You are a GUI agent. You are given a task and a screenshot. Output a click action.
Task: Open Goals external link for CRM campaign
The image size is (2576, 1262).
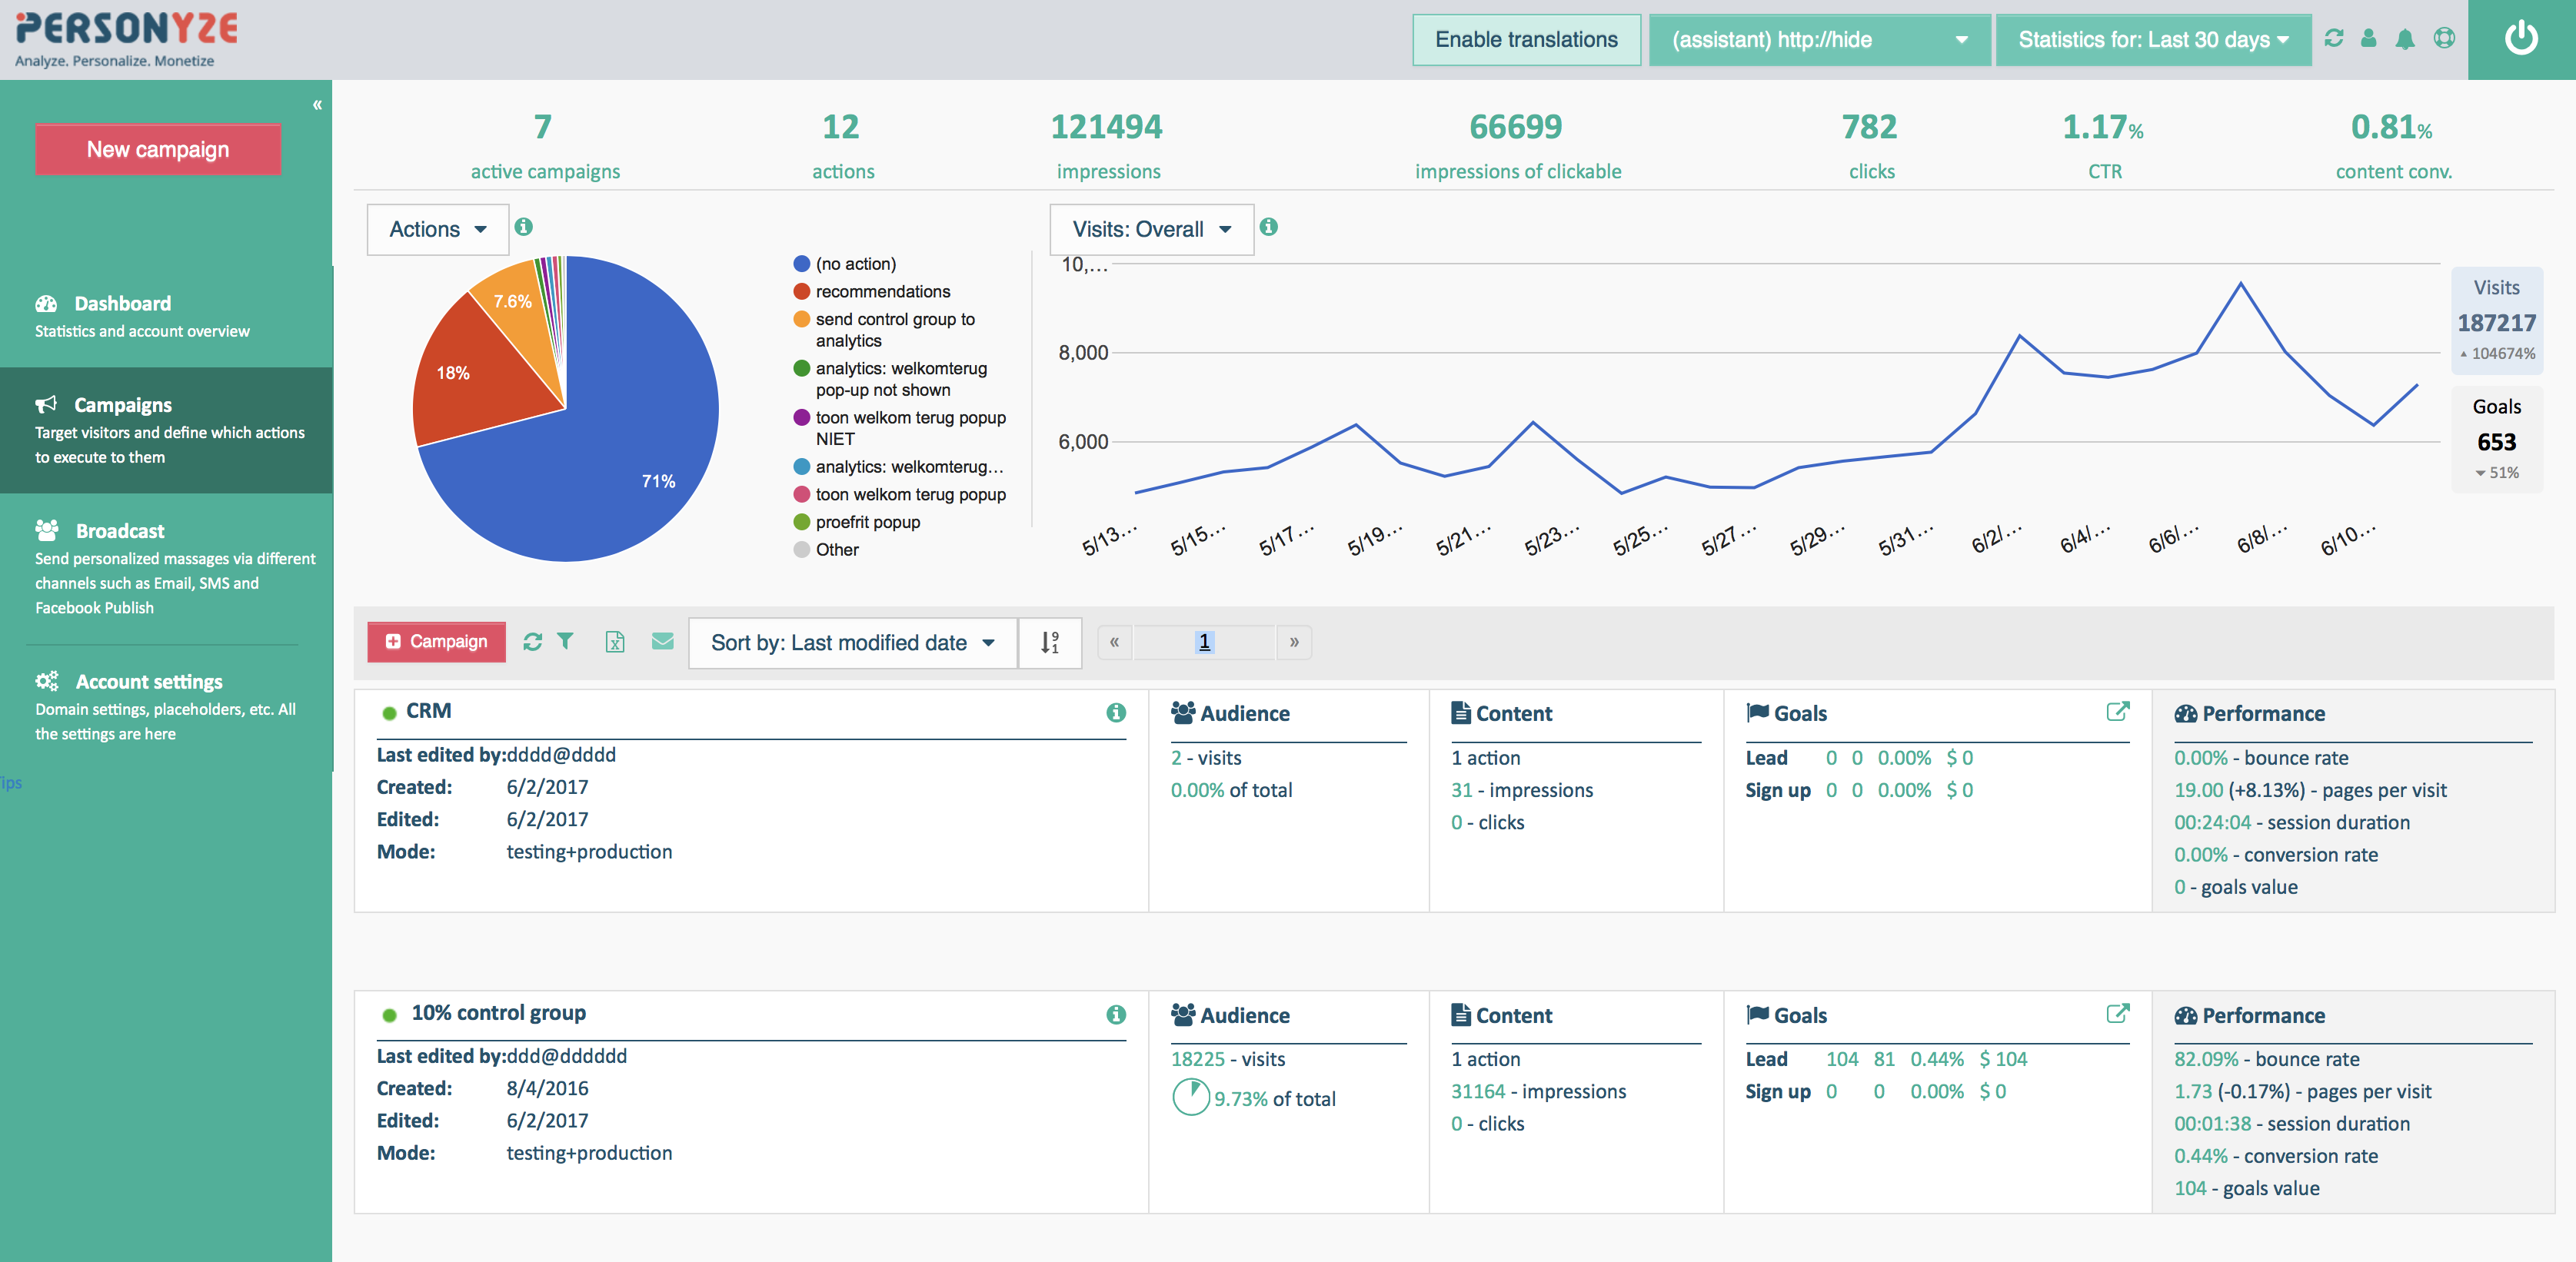click(x=2117, y=712)
